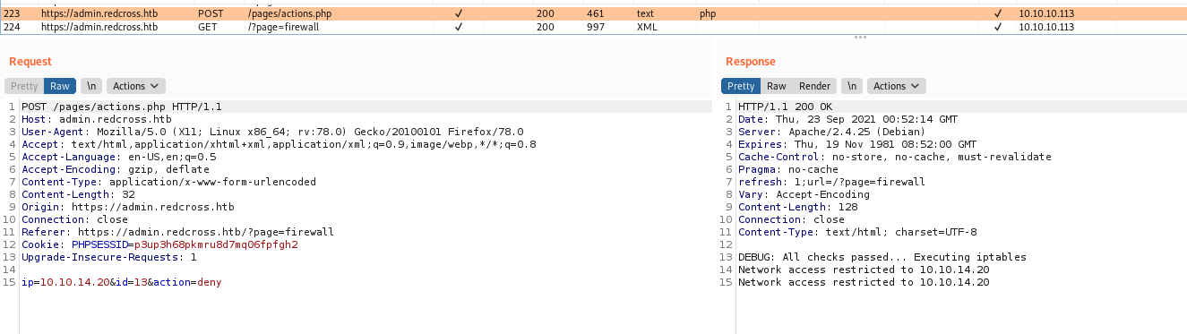Screen dimensions: 1187x334
Task: Click the Content-Type: text/html; charset=UTF-8 line
Action: [857, 232]
